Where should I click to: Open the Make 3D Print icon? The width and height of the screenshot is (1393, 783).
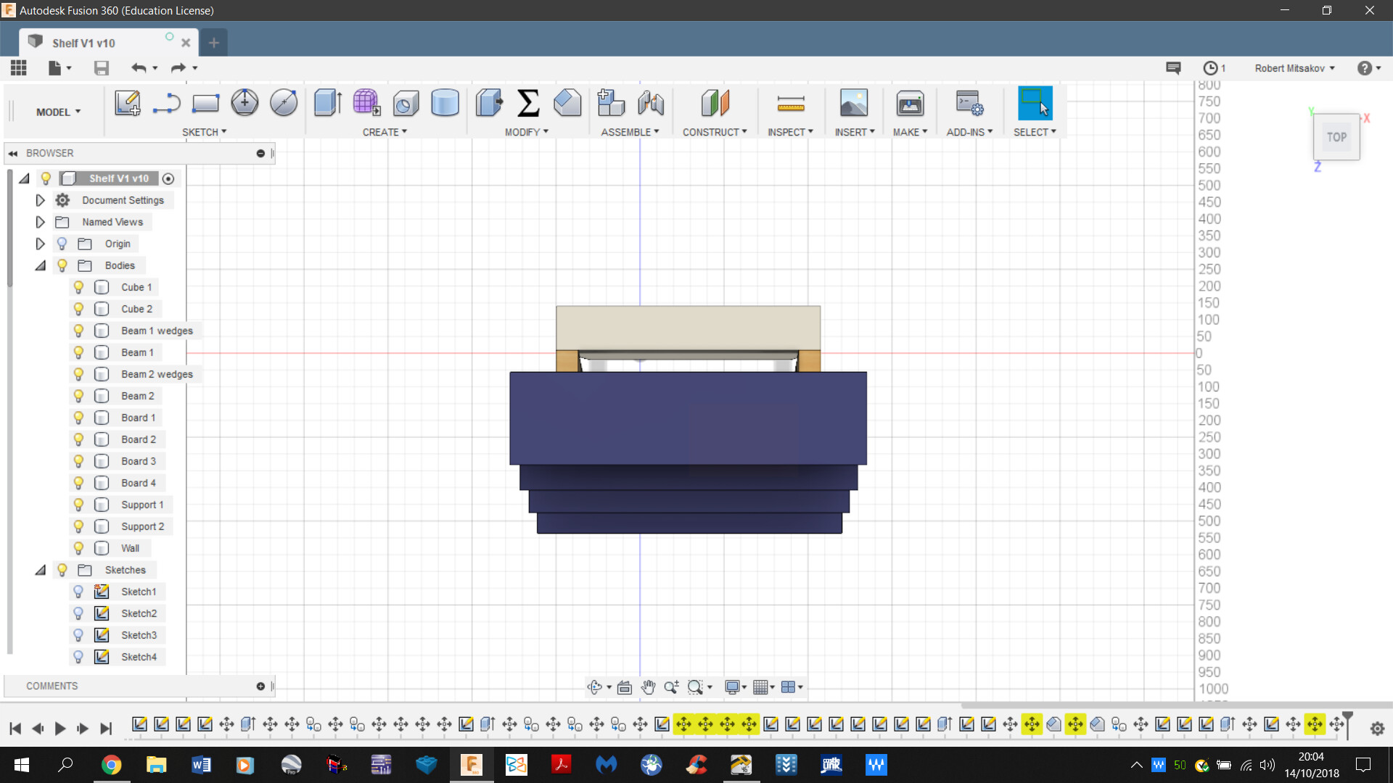point(910,103)
